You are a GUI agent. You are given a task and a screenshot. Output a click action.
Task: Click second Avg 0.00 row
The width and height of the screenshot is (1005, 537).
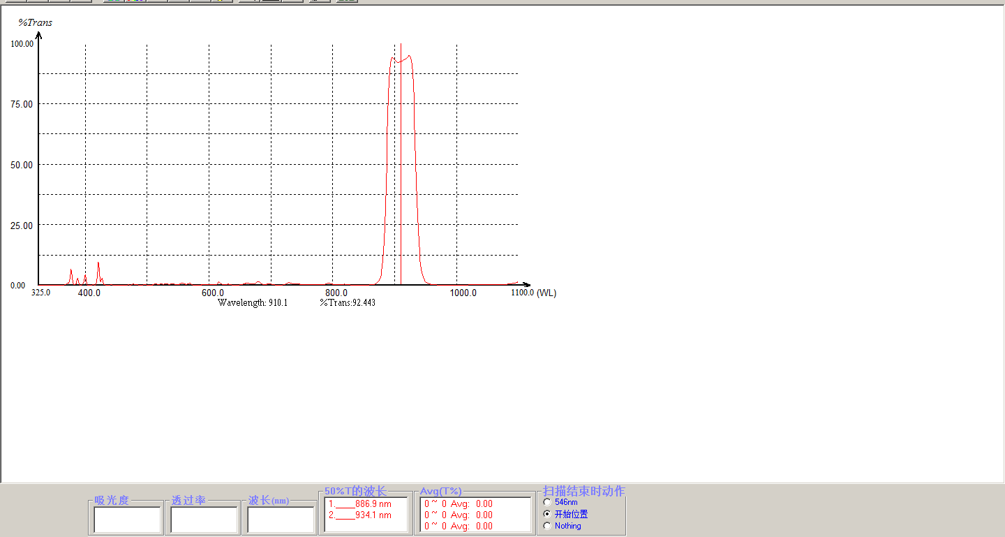point(459,515)
